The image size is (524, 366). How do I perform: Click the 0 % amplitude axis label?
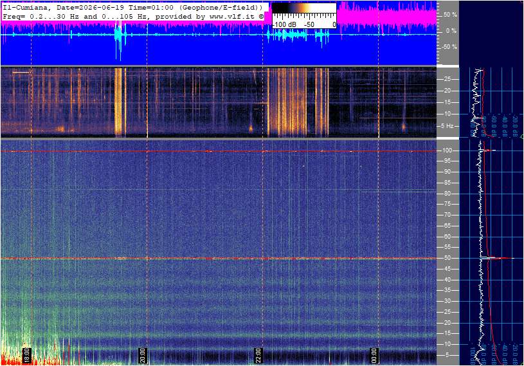[x=451, y=31]
